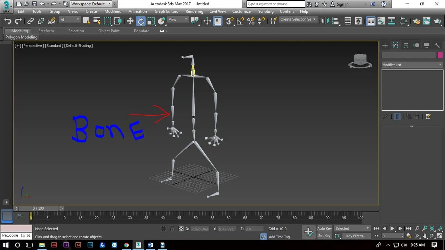Toggle Keyboard Shortcut Override
The image size is (445, 250).
click(218, 21)
